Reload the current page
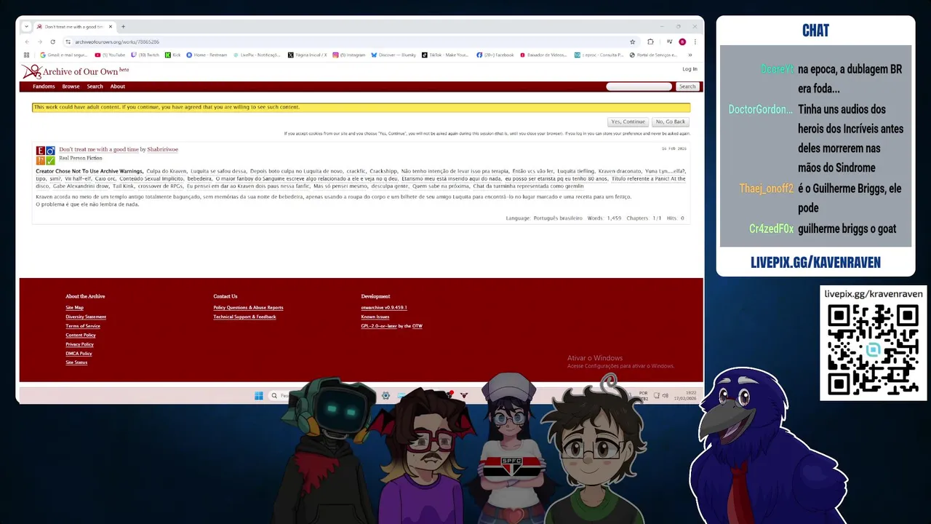The height and width of the screenshot is (524, 931). click(x=52, y=41)
